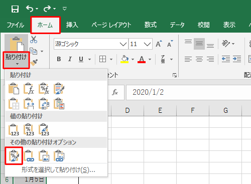This screenshot has height=184, width=251.
Task: Open redo history dropdown arrow
Action: click(x=54, y=9)
